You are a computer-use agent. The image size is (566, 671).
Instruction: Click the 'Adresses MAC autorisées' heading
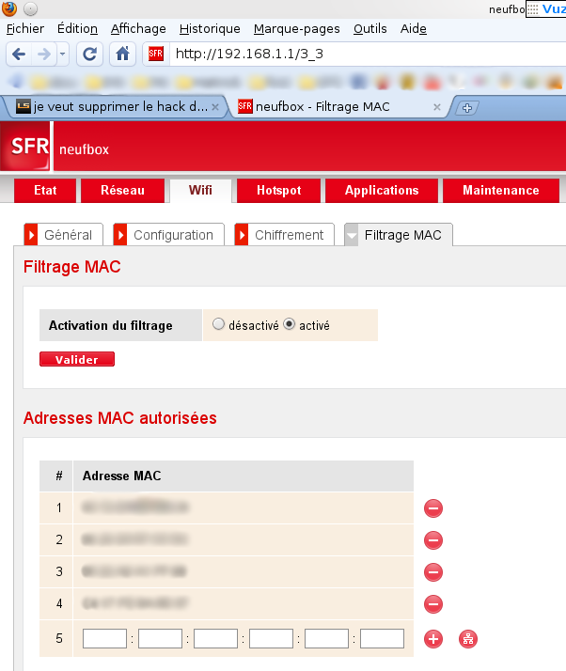click(x=120, y=418)
